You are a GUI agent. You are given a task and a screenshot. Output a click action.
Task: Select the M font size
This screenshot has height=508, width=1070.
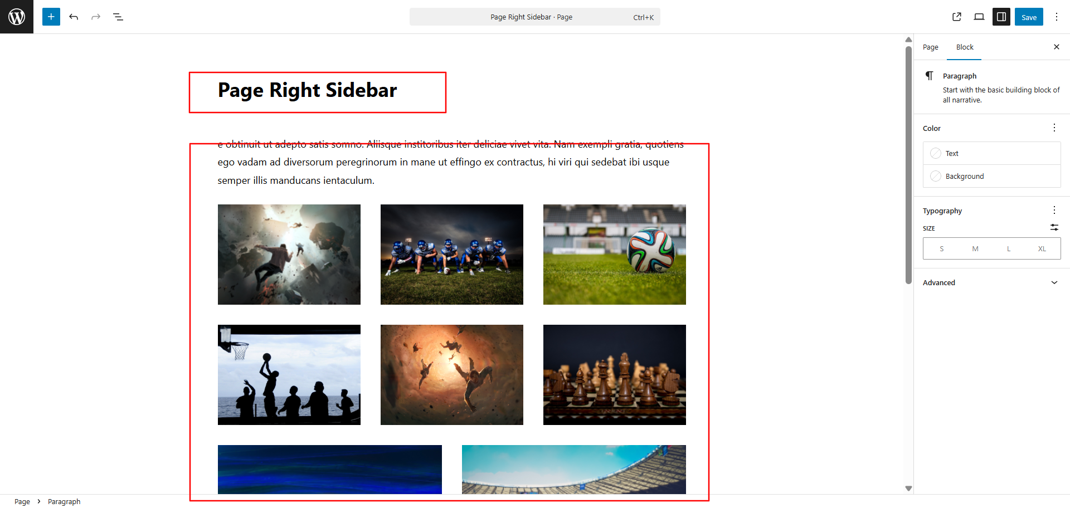coord(975,248)
